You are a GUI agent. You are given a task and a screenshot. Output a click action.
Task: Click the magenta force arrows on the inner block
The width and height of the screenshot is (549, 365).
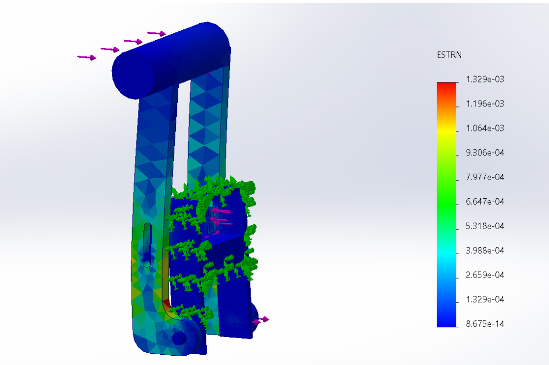220,216
